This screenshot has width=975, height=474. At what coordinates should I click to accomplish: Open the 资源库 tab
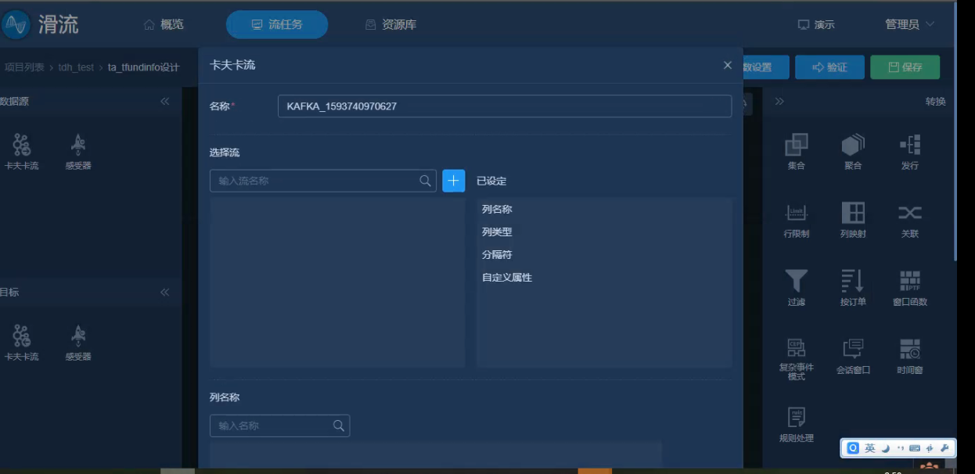[x=391, y=25]
